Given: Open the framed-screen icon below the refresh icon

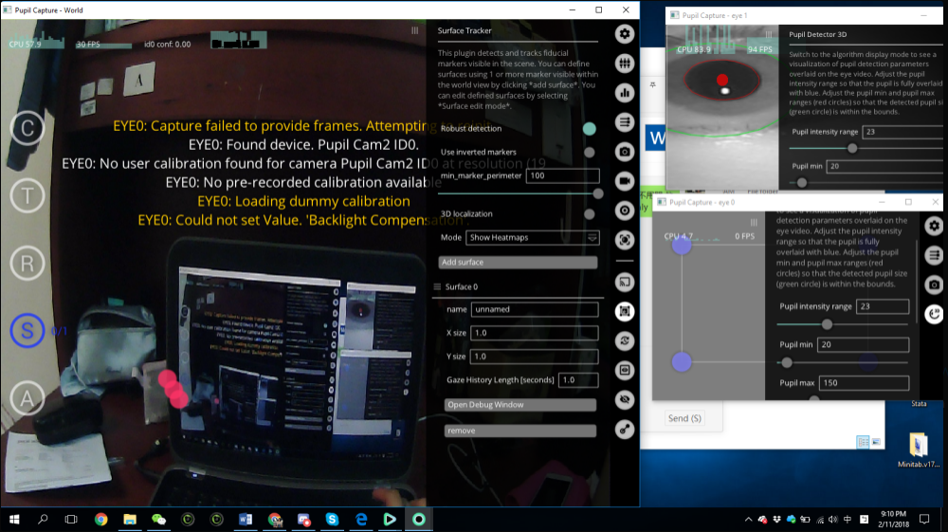Looking at the screenshot, I should [625, 370].
